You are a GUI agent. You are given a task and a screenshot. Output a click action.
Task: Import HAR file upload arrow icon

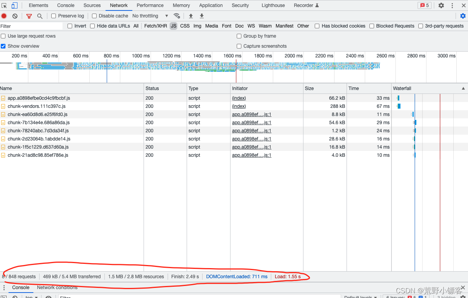pyautogui.click(x=191, y=16)
